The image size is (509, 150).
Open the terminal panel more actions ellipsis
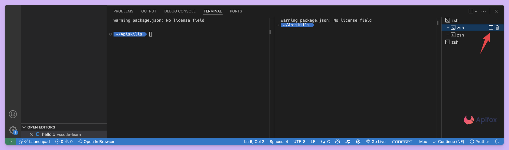[x=484, y=11]
